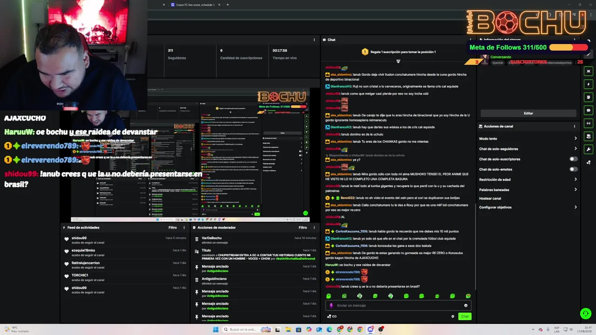
Task: Click the three-dots cluster icon in right sidebar
Action: tap(589, 162)
